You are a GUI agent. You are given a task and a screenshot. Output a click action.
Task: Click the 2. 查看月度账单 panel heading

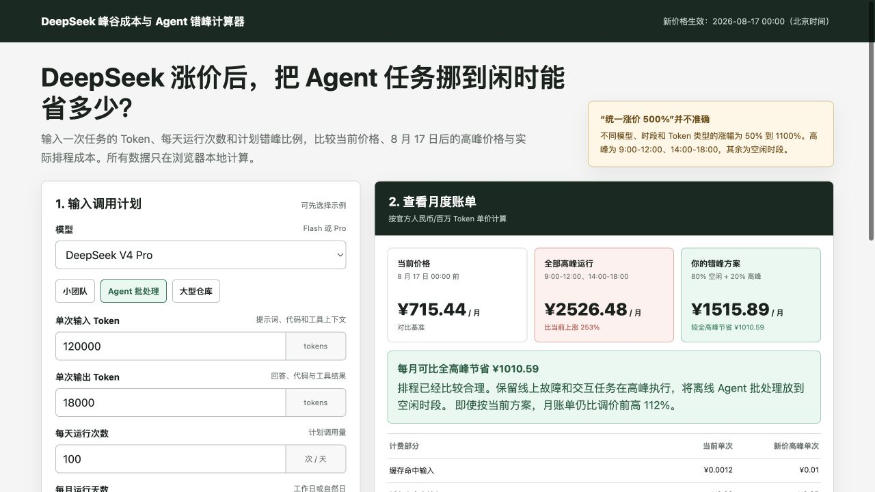[x=432, y=202]
